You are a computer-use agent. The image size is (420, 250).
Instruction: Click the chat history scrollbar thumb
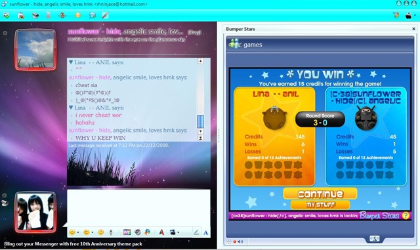coord(200,121)
